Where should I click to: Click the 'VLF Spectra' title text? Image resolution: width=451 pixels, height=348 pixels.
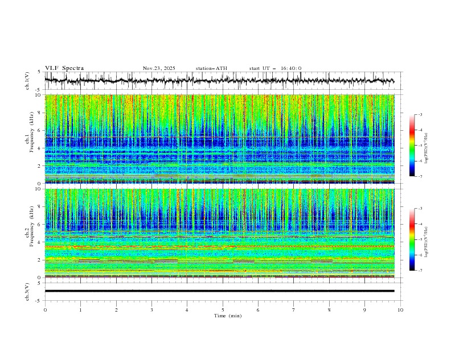tap(64, 68)
